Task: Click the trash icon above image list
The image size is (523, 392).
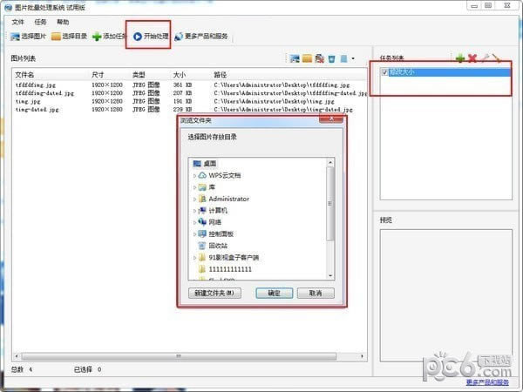Action: 331,59
